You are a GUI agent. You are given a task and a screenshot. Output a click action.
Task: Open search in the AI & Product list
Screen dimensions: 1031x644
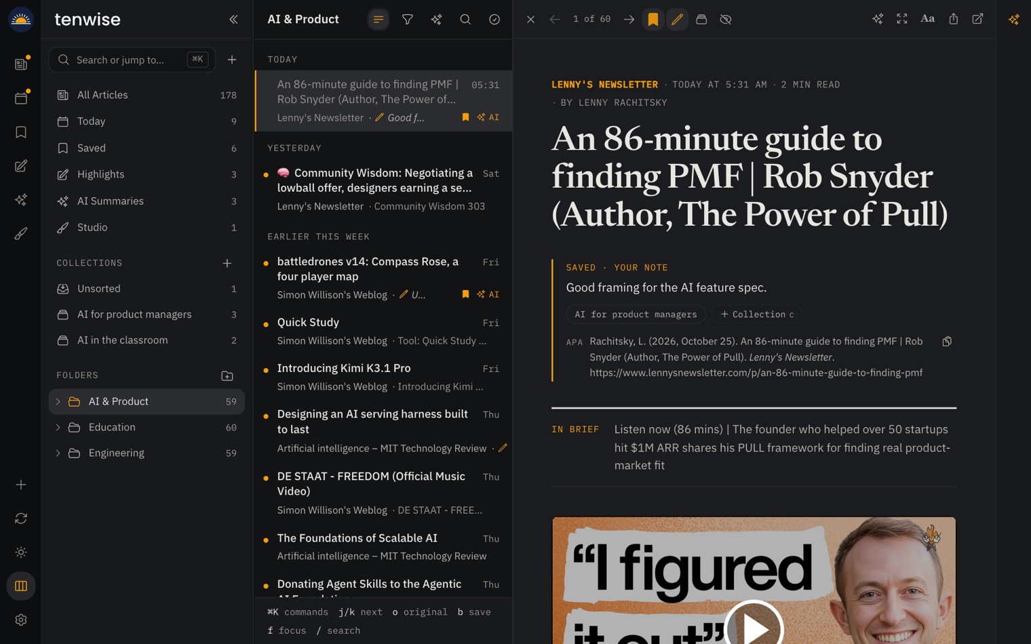[x=465, y=20]
